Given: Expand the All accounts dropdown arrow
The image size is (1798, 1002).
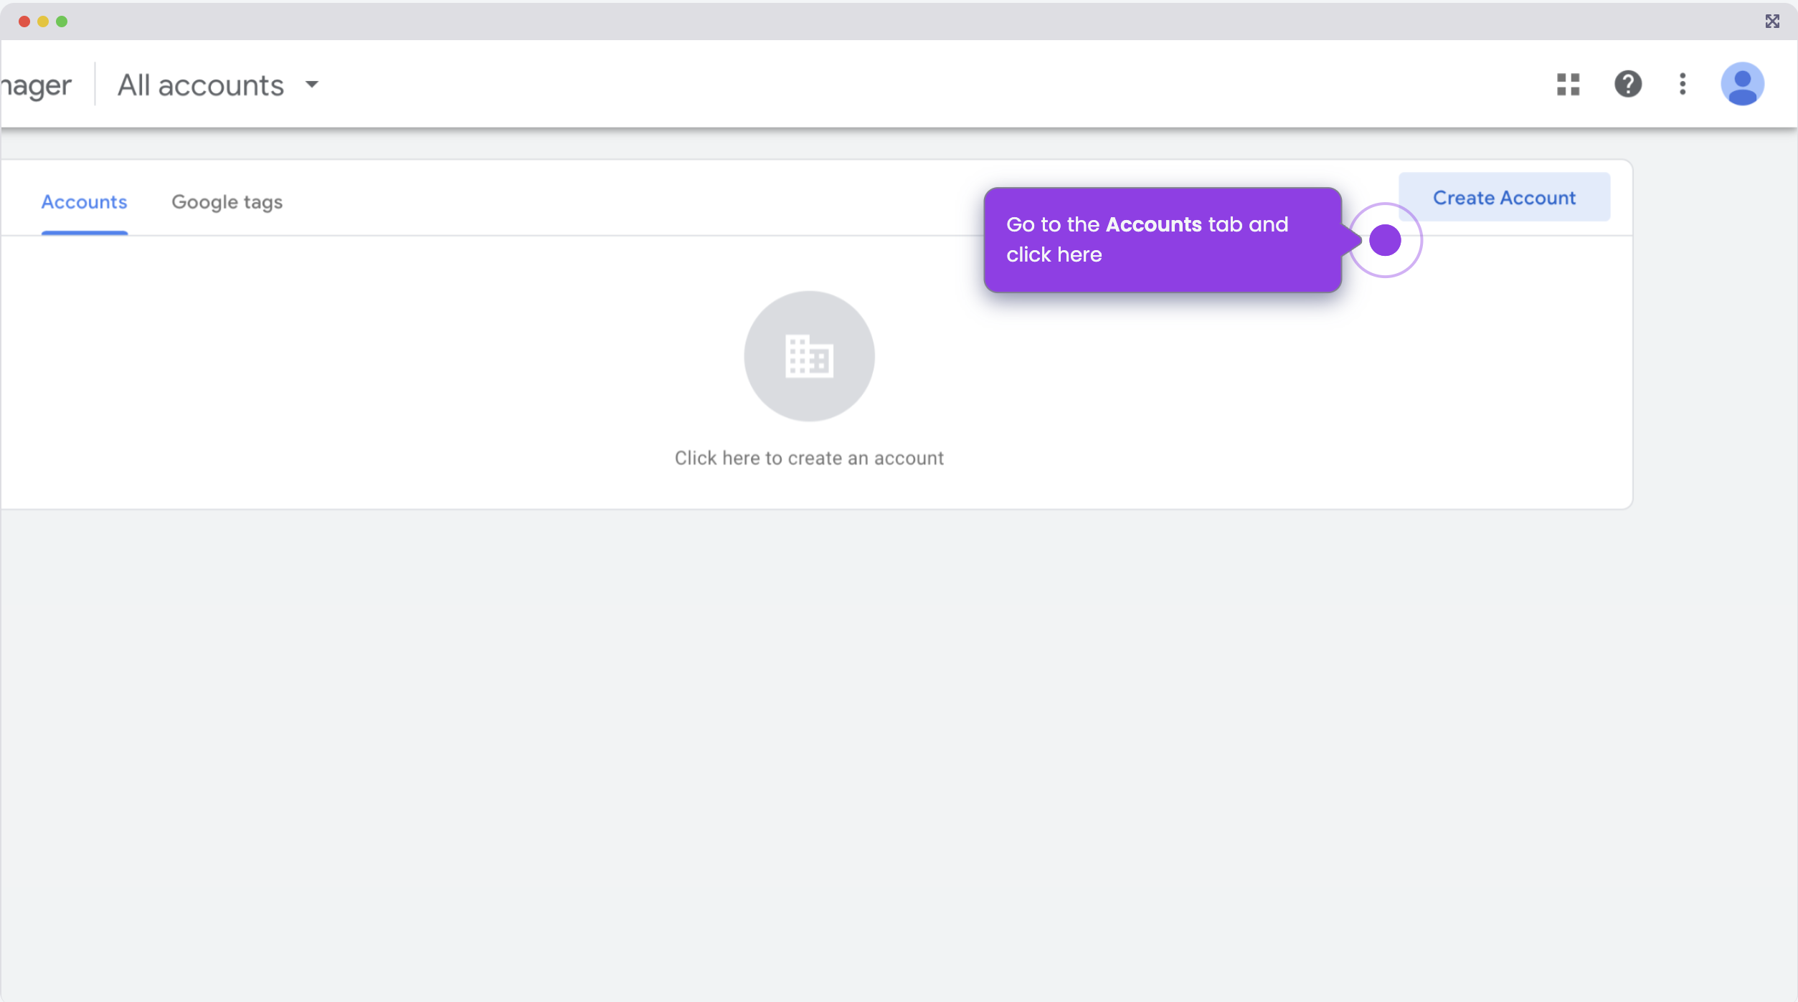Looking at the screenshot, I should 311,85.
